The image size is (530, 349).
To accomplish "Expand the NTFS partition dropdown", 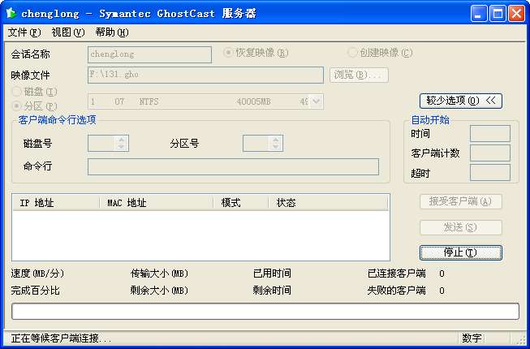I will (316, 101).
